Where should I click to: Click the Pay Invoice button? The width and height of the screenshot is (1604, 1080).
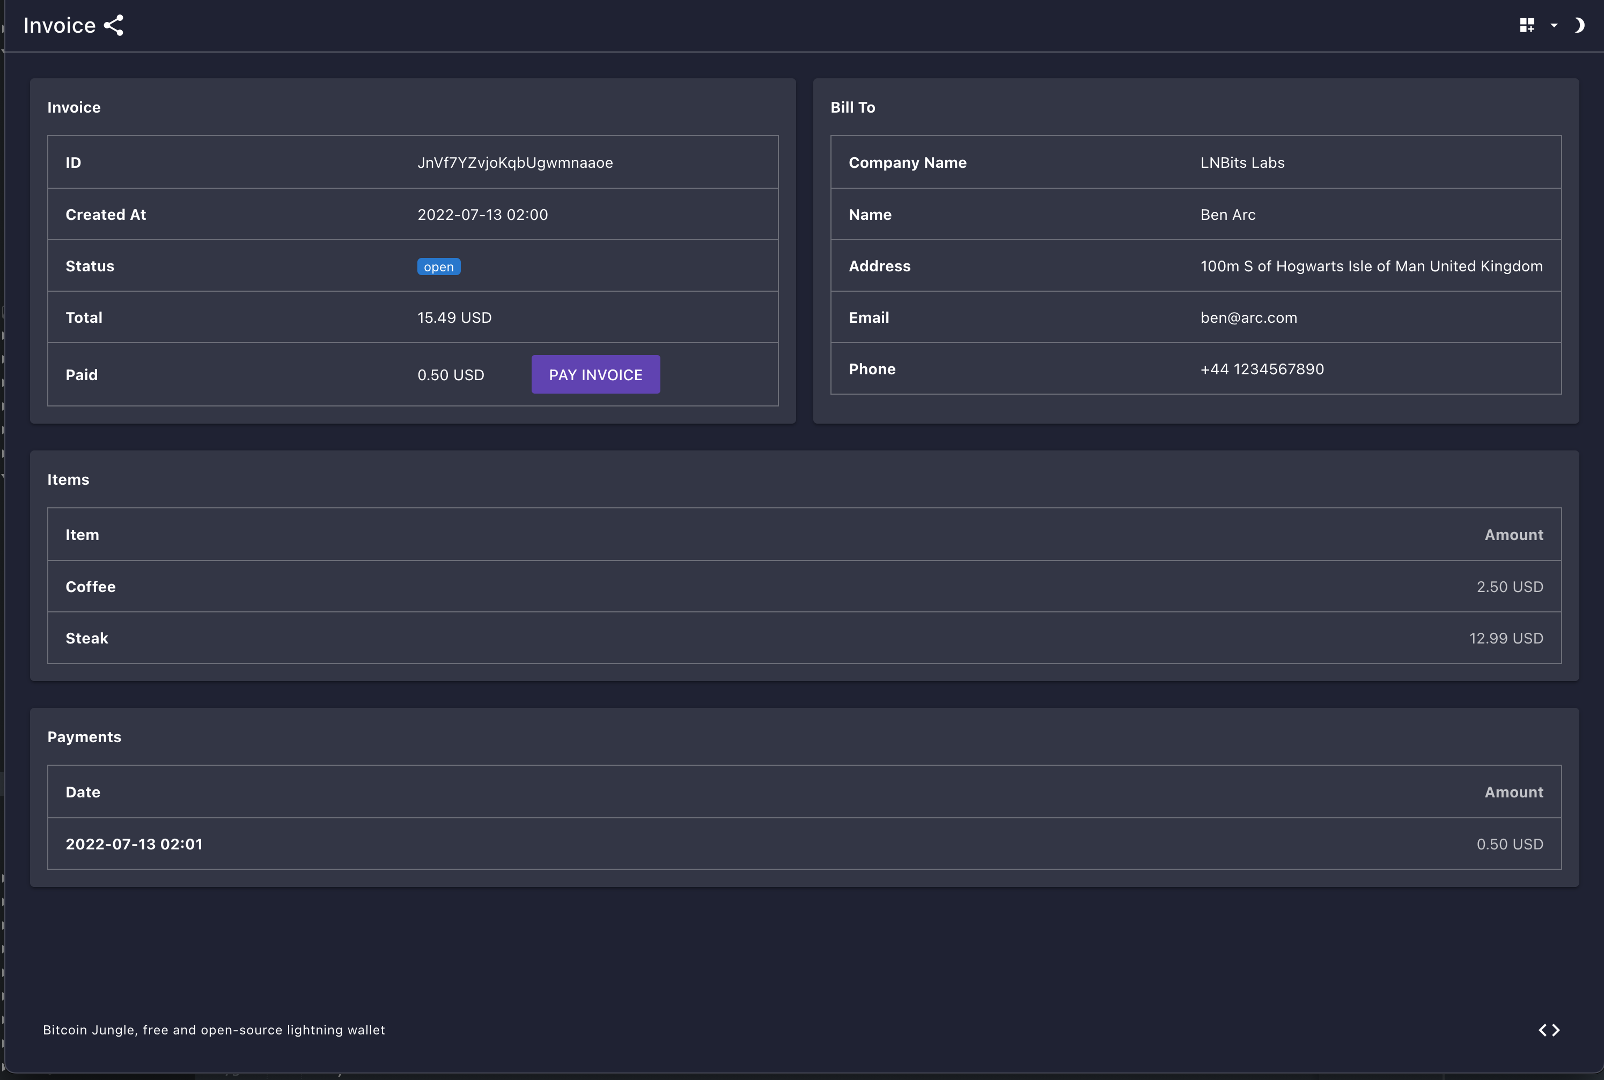click(x=595, y=375)
